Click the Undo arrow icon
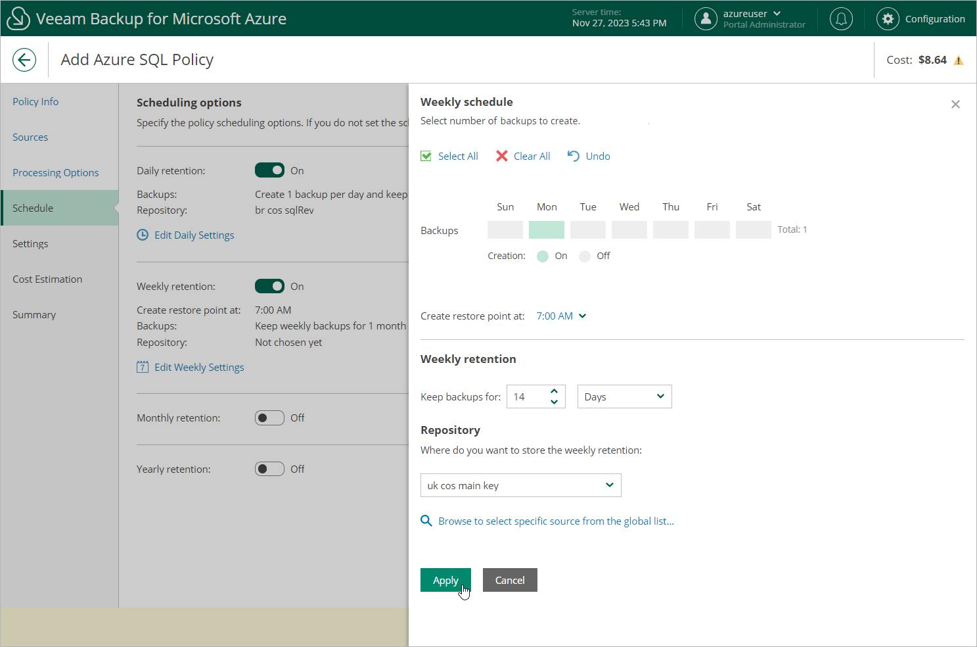This screenshot has height=647, width=977. (574, 156)
